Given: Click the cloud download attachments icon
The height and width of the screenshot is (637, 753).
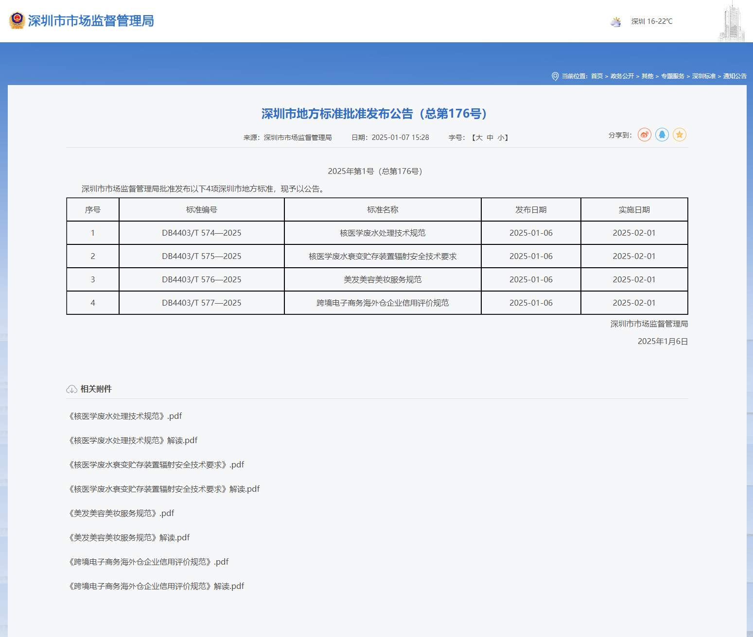Looking at the screenshot, I should (x=71, y=389).
